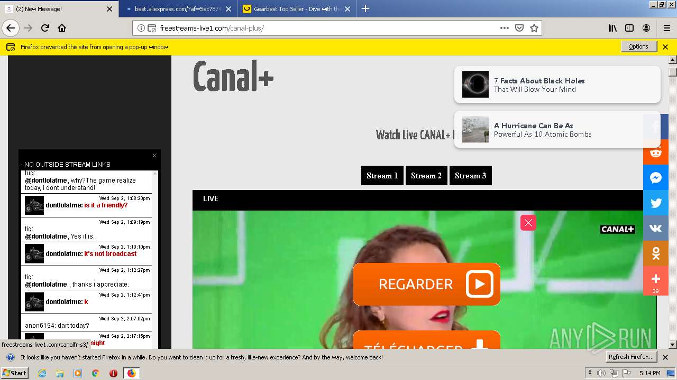Share the page on Odnoklassniki

[656, 253]
